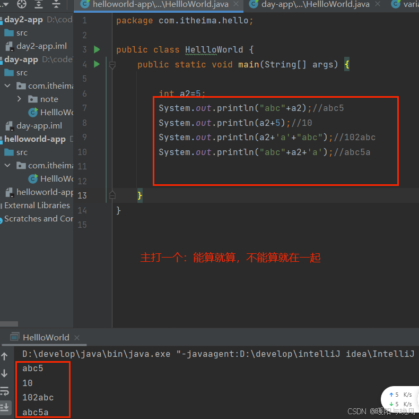Click the 'abc5' console output line
The image size is (419, 419).
click(32, 369)
